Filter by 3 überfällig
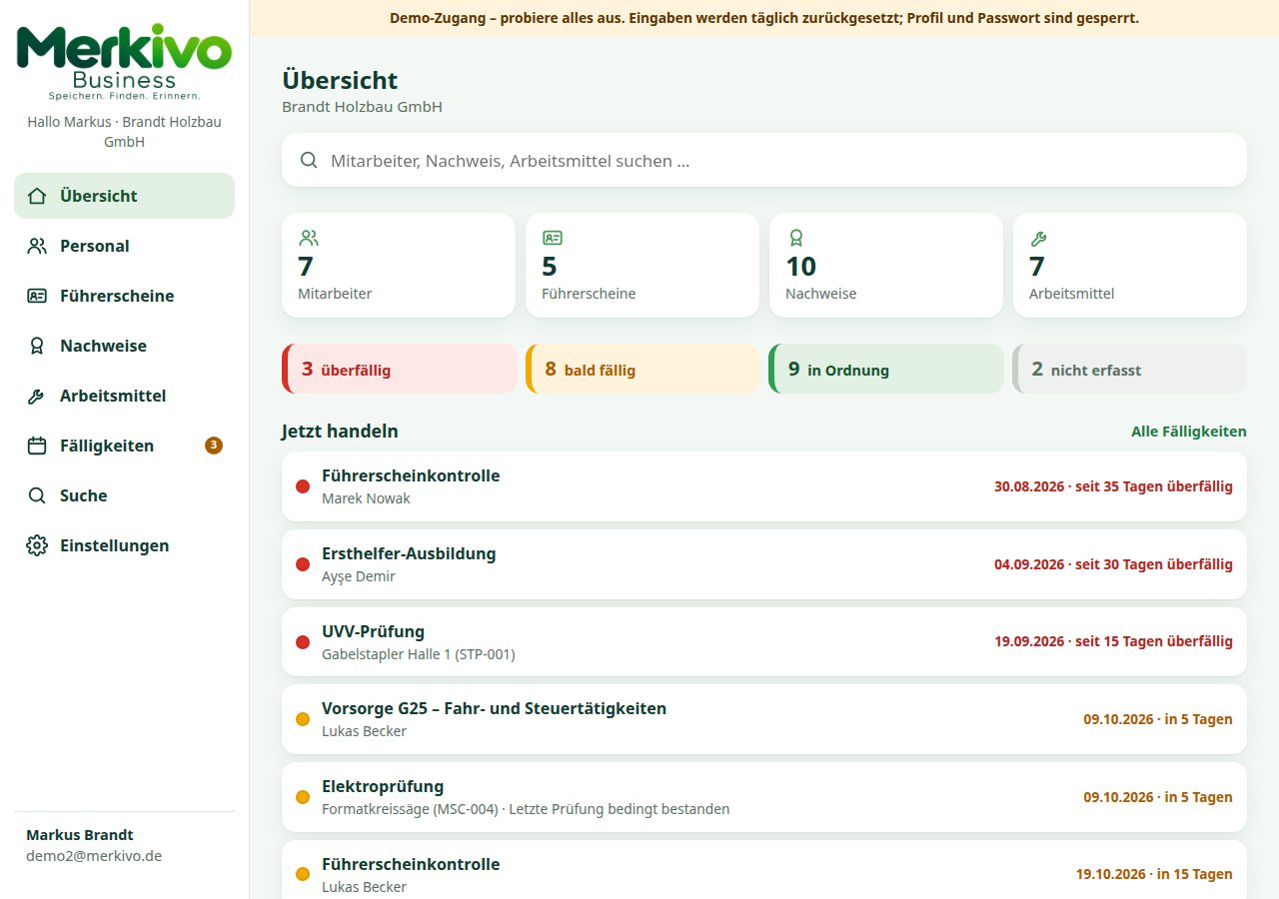This screenshot has height=899, width=1279. coord(400,369)
